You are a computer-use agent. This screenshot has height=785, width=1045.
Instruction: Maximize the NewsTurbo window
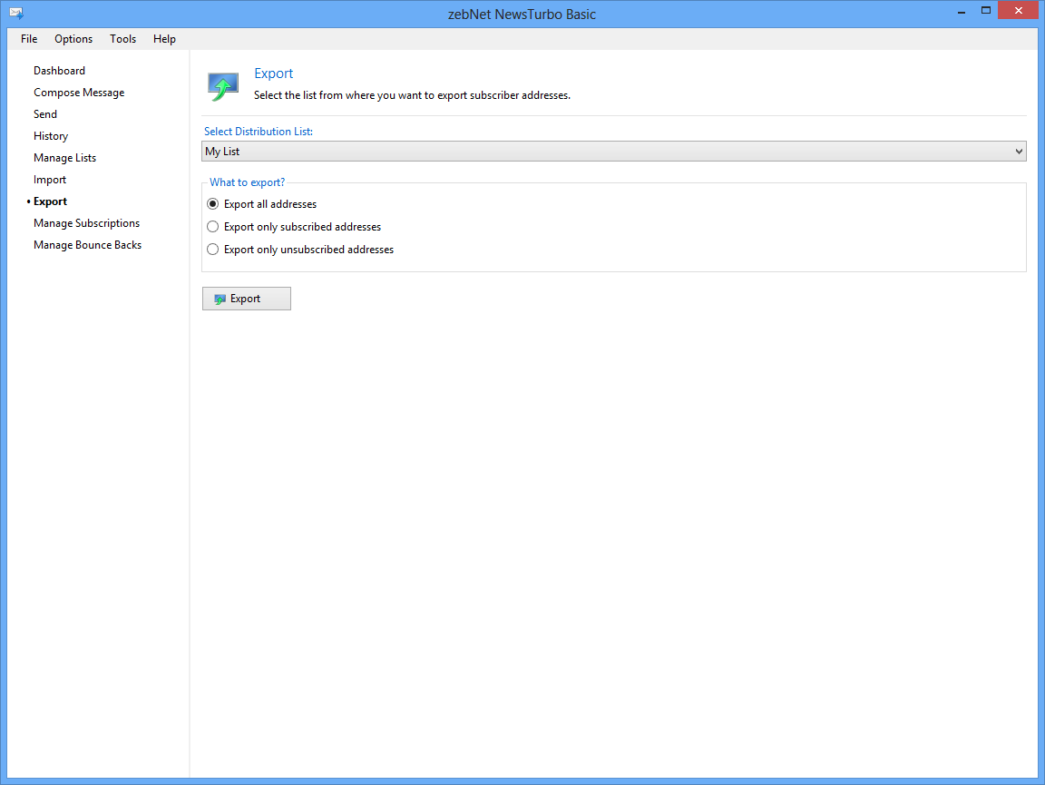985,11
